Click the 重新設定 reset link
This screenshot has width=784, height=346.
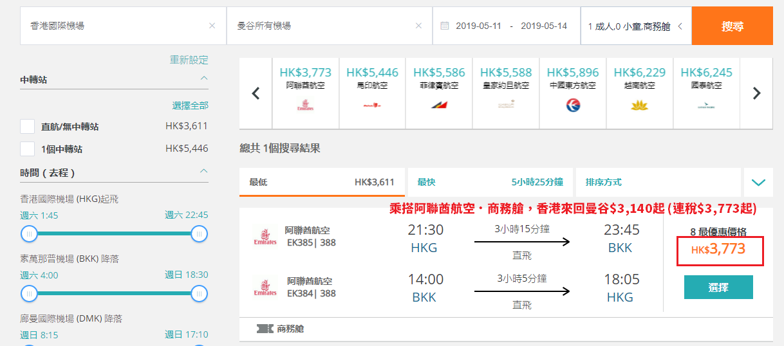(x=189, y=60)
